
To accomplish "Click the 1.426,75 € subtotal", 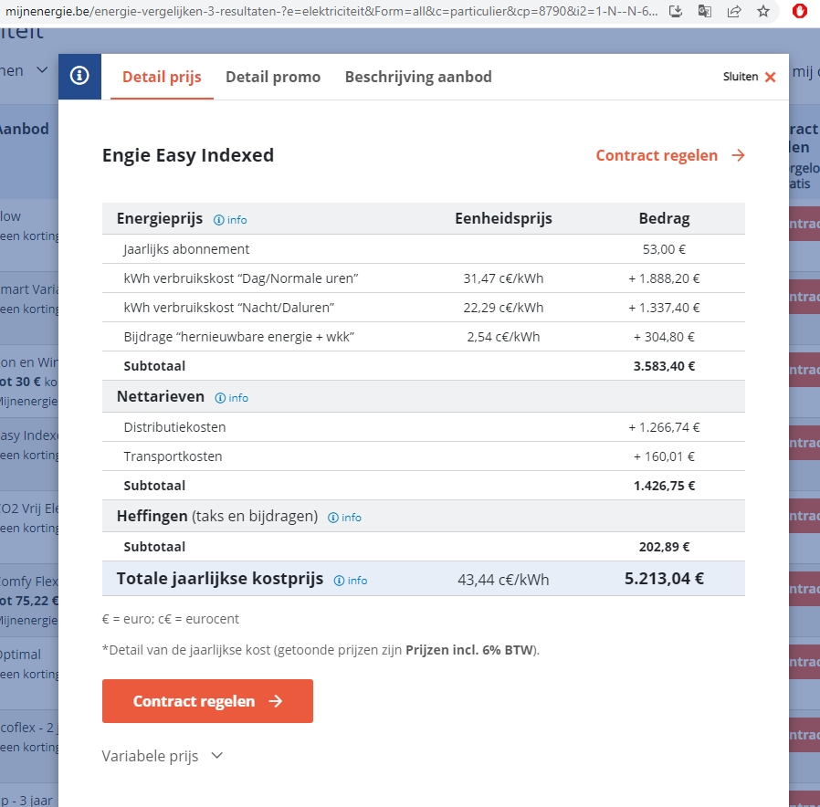I will click(x=664, y=486).
